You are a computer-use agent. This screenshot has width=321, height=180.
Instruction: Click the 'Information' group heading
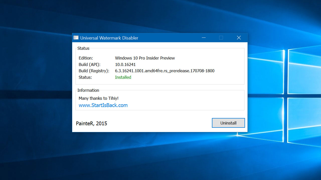pos(88,90)
